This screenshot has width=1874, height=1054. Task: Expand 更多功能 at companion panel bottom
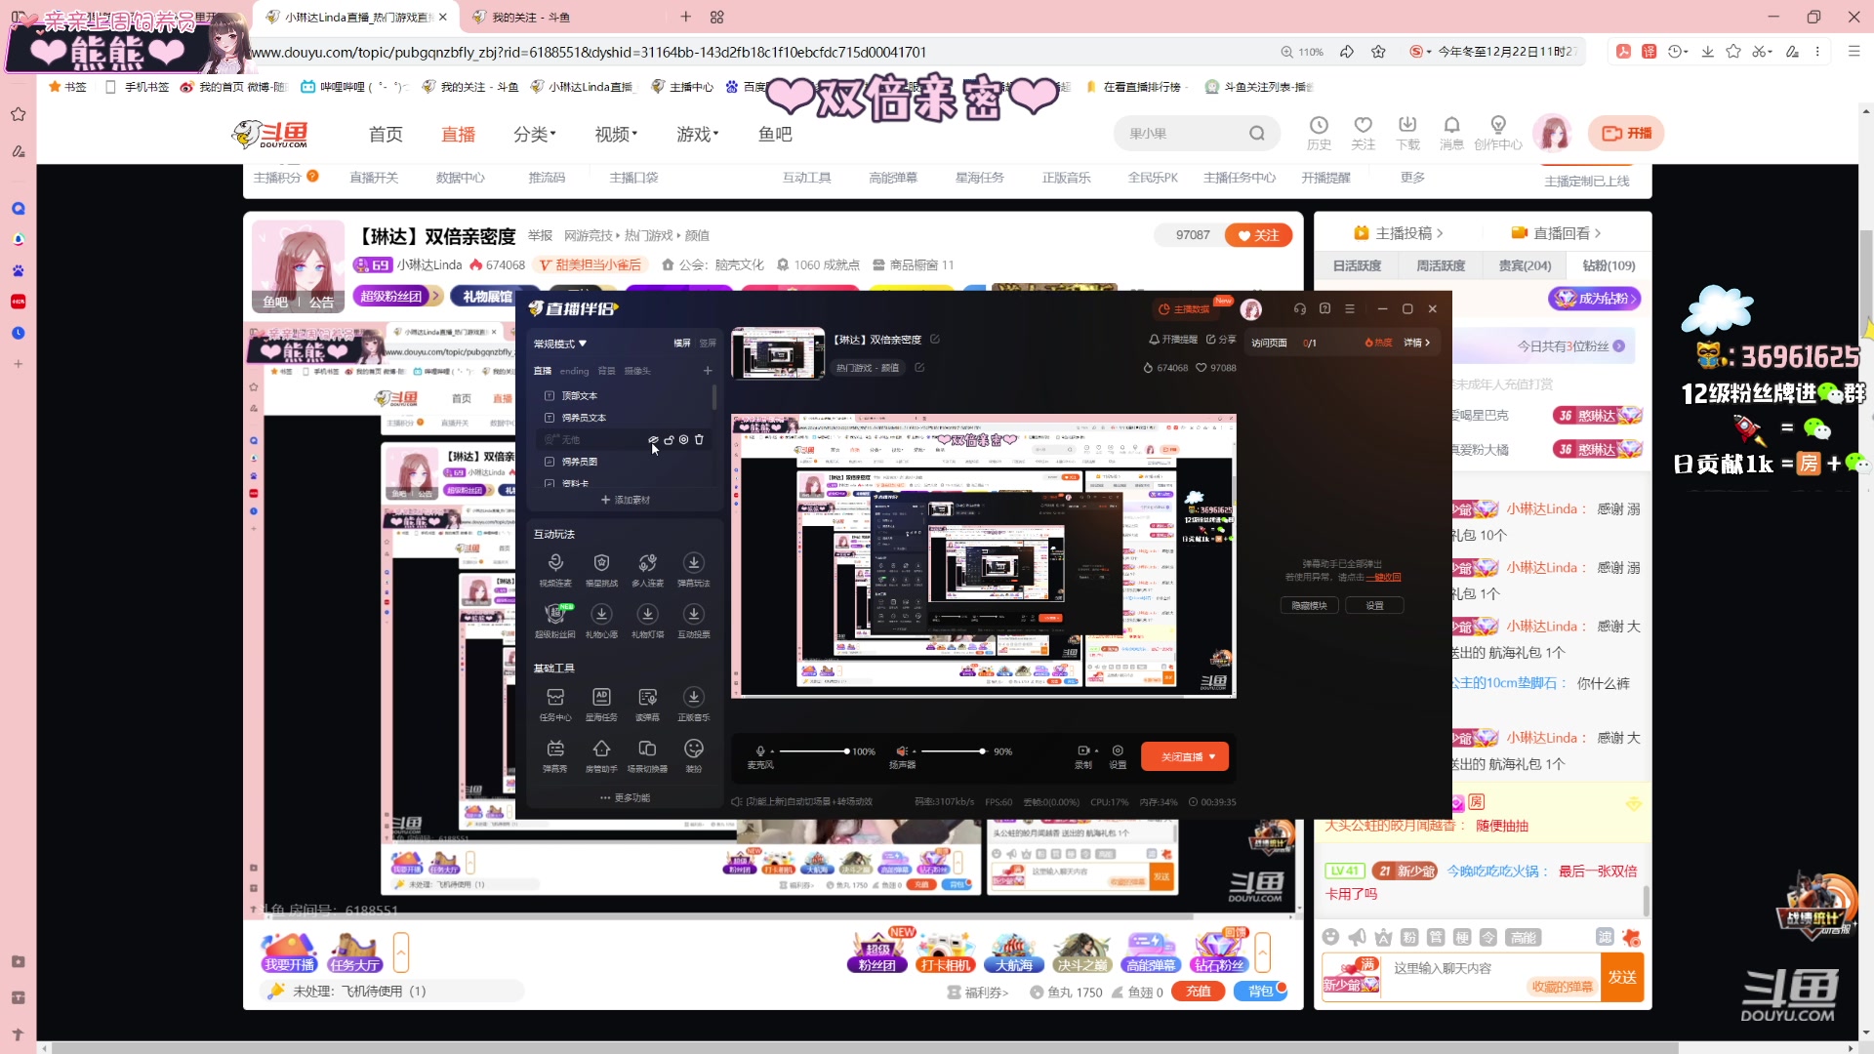click(x=625, y=797)
